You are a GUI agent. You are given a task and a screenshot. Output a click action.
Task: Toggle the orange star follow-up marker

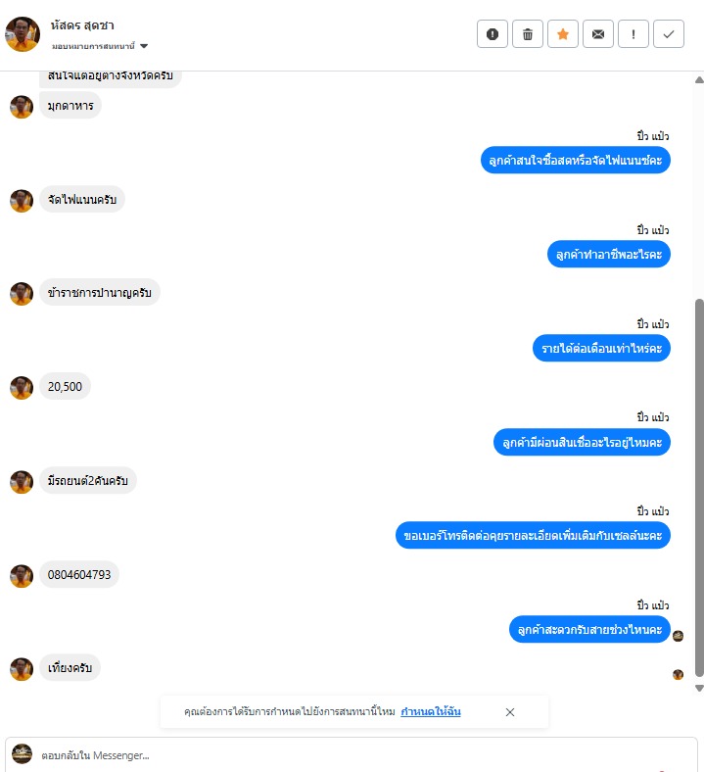click(563, 34)
